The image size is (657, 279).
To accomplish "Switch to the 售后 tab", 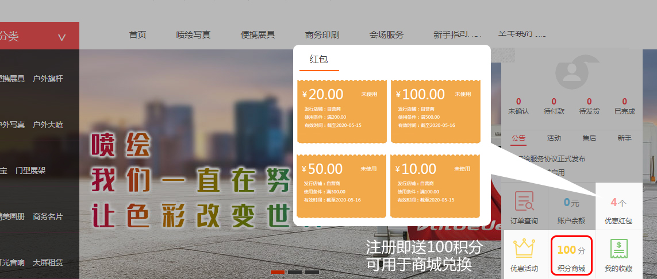I will (x=589, y=138).
